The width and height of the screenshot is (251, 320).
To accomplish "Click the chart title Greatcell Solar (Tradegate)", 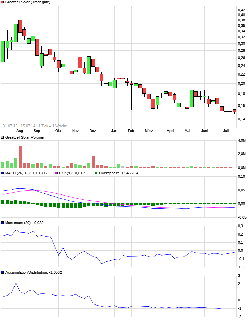I will point(28,2).
